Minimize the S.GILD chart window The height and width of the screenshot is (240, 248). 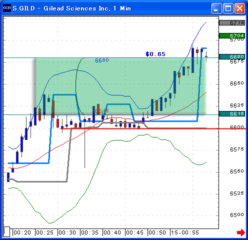point(216,8)
